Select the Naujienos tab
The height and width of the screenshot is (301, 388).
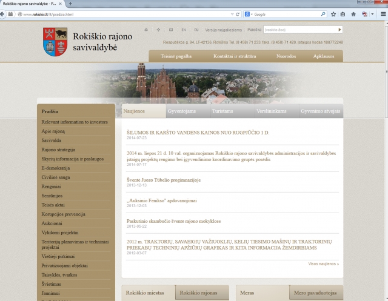pyautogui.click(x=144, y=111)
